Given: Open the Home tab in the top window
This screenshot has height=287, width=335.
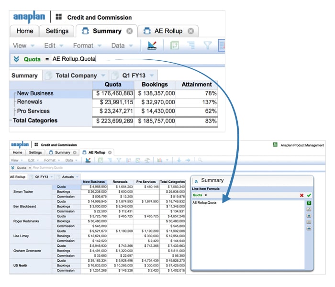Looking at the screenshot, I should [x=25, y=31].
